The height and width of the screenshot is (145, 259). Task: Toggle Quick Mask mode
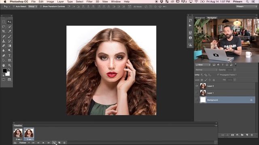point(4,80)
